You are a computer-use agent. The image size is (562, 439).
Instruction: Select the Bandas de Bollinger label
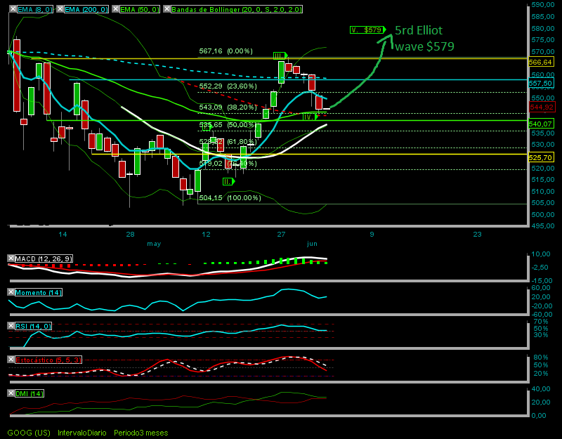(237, 9)
